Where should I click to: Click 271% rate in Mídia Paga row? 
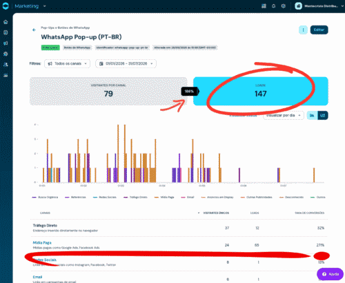320,245
